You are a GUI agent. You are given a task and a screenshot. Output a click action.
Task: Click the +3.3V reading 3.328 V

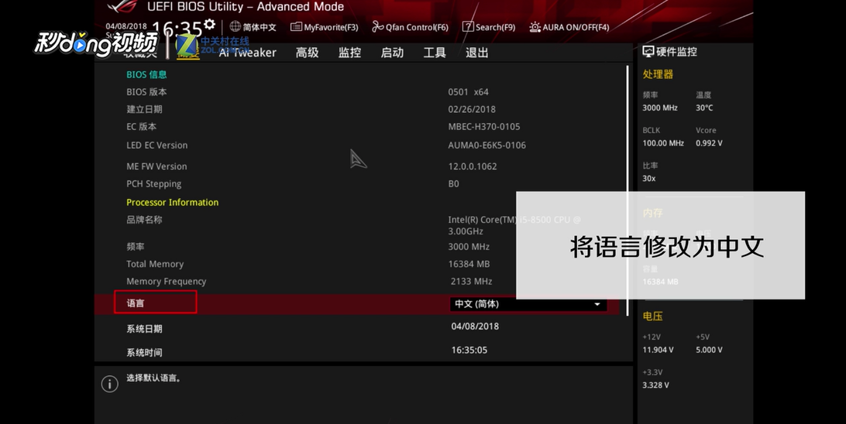655,385
